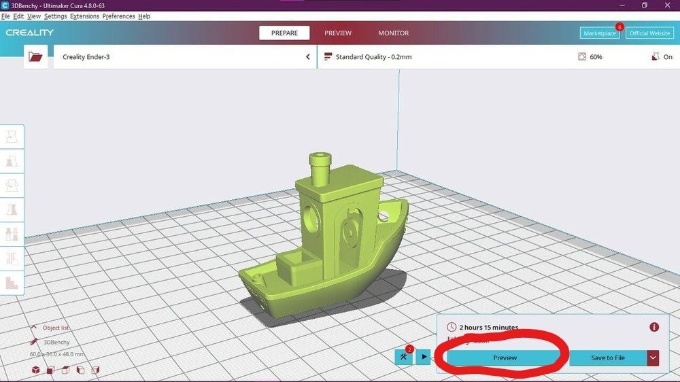Collapse the Creality Ender-3 printer selector
Viewport: 680px width, 382px height.
[307, 57]
